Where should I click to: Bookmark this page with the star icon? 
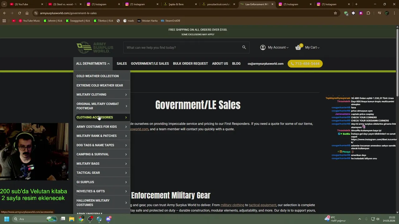[x=335, y=13]
